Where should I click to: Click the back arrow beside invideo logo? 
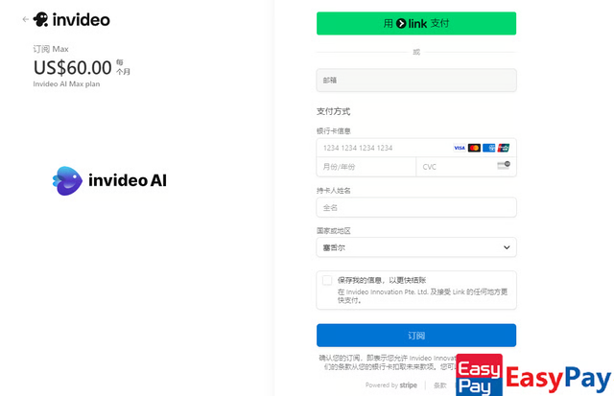pos(26,19)
